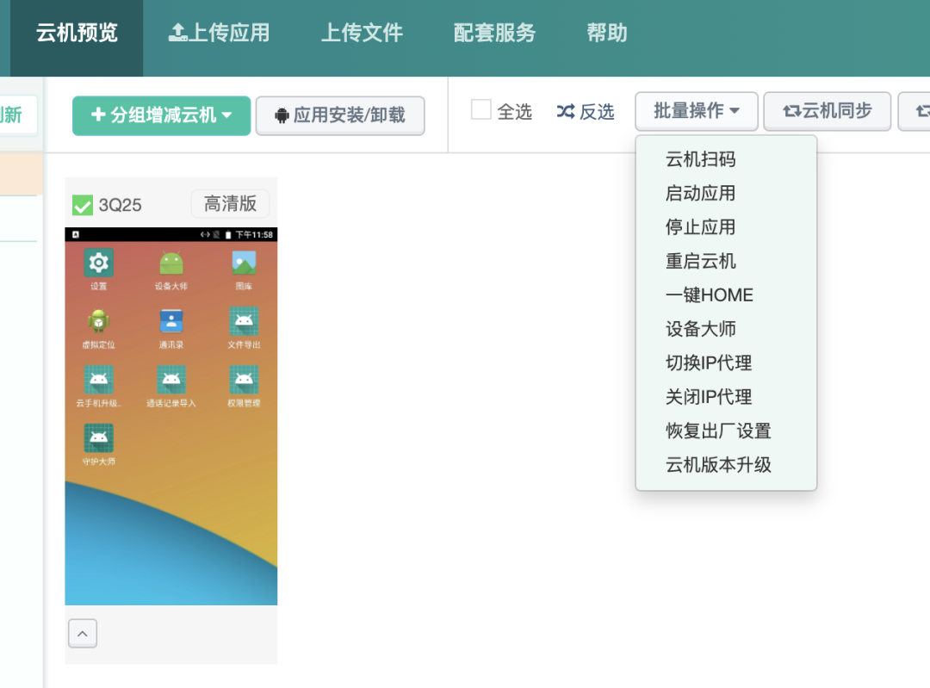The width and height of the screenshot is (930, 688).
Task: Tap the 文件导出 app icon
Action: [x=244, y=322]
